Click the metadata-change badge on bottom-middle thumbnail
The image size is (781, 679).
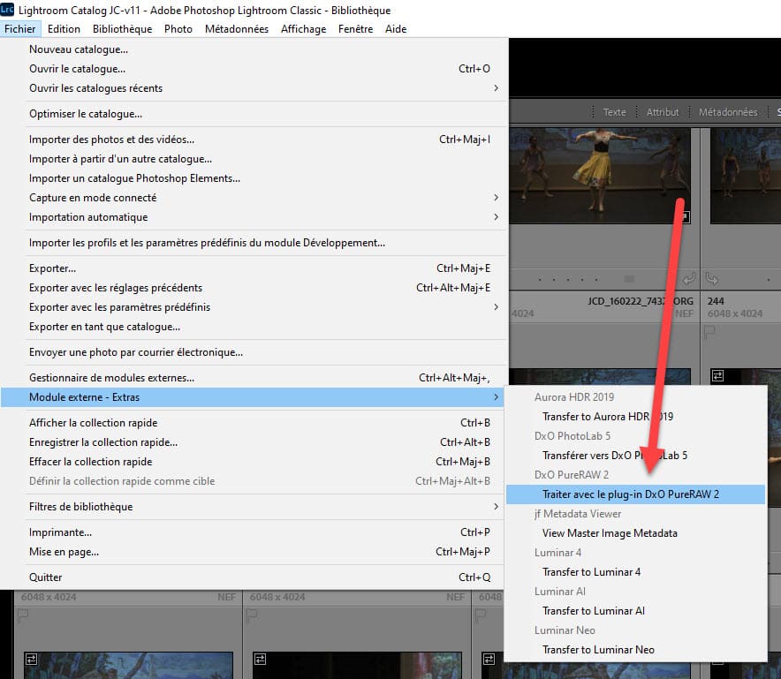pos(260,659)
